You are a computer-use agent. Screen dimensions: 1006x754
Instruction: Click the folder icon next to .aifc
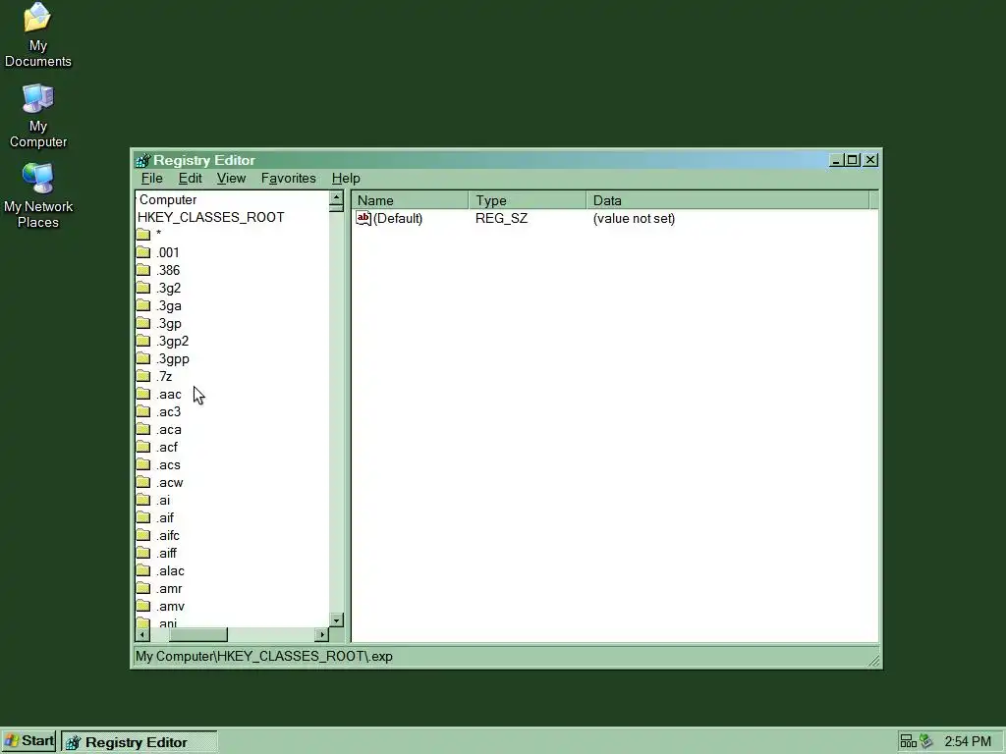tap(143, 535)
